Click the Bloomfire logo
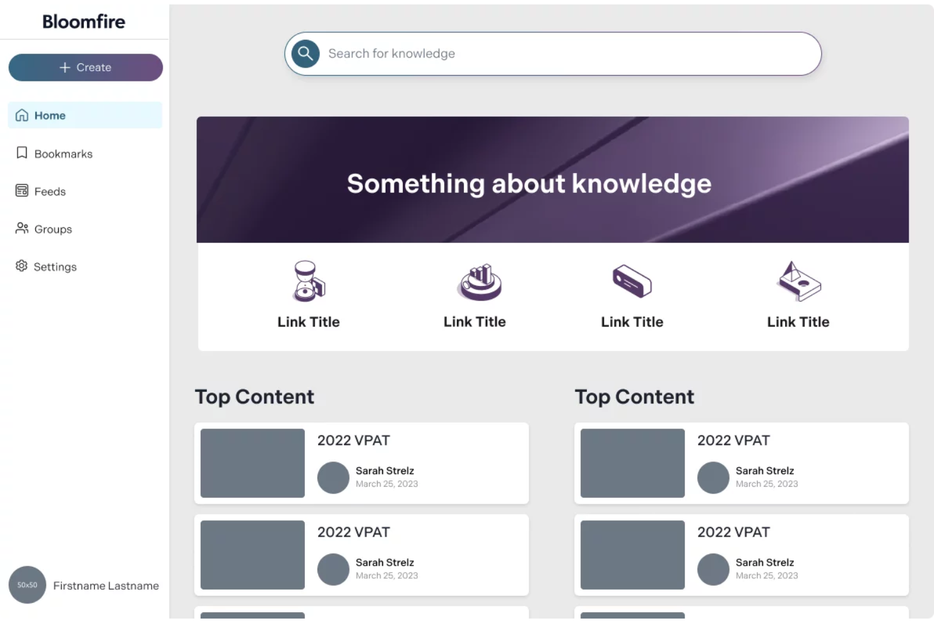The width and height of the screenshot is (934, 623). (x=84, y=21)
